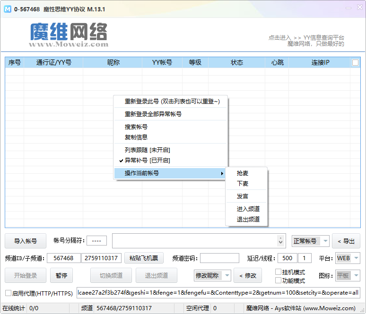Screen dimensions: 366x314
Task: Click the 暂停 button
Action: [x=61, y=276]
